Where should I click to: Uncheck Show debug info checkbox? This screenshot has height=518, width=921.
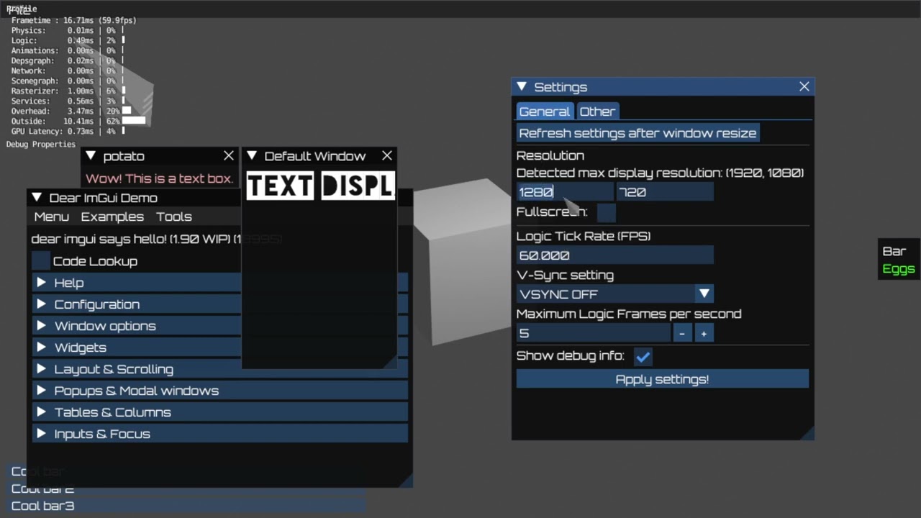coord(643,356)
